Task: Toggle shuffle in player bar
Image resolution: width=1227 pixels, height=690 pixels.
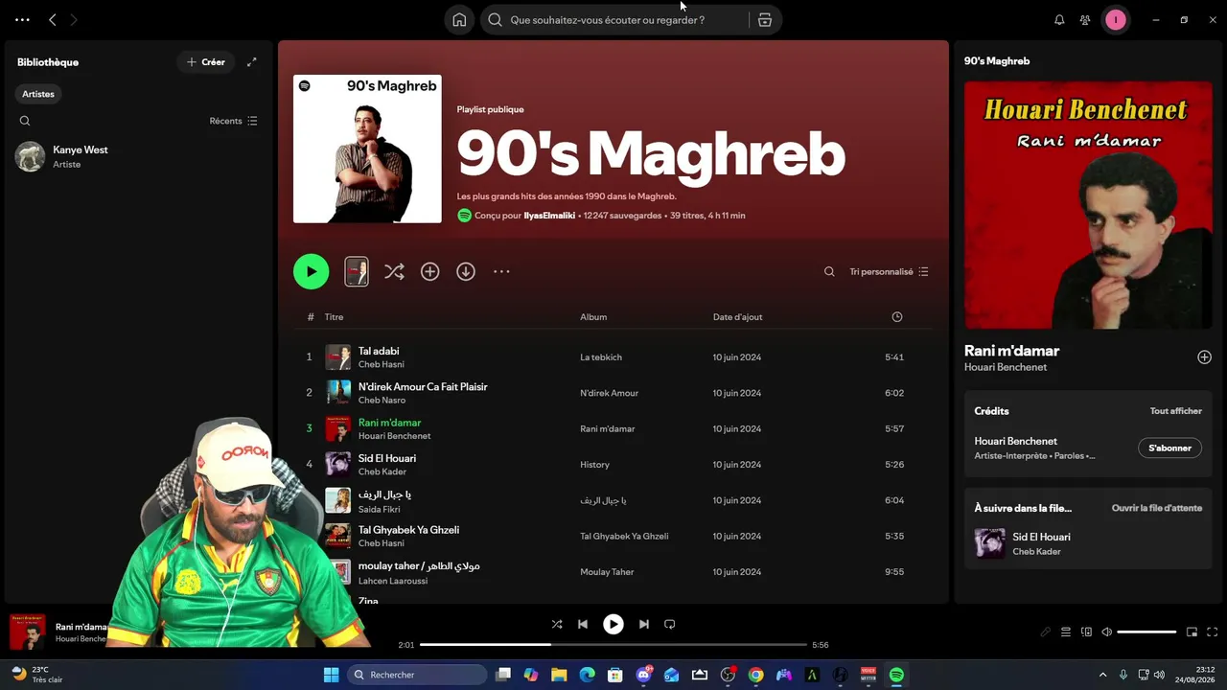Action: pos(557,624)
